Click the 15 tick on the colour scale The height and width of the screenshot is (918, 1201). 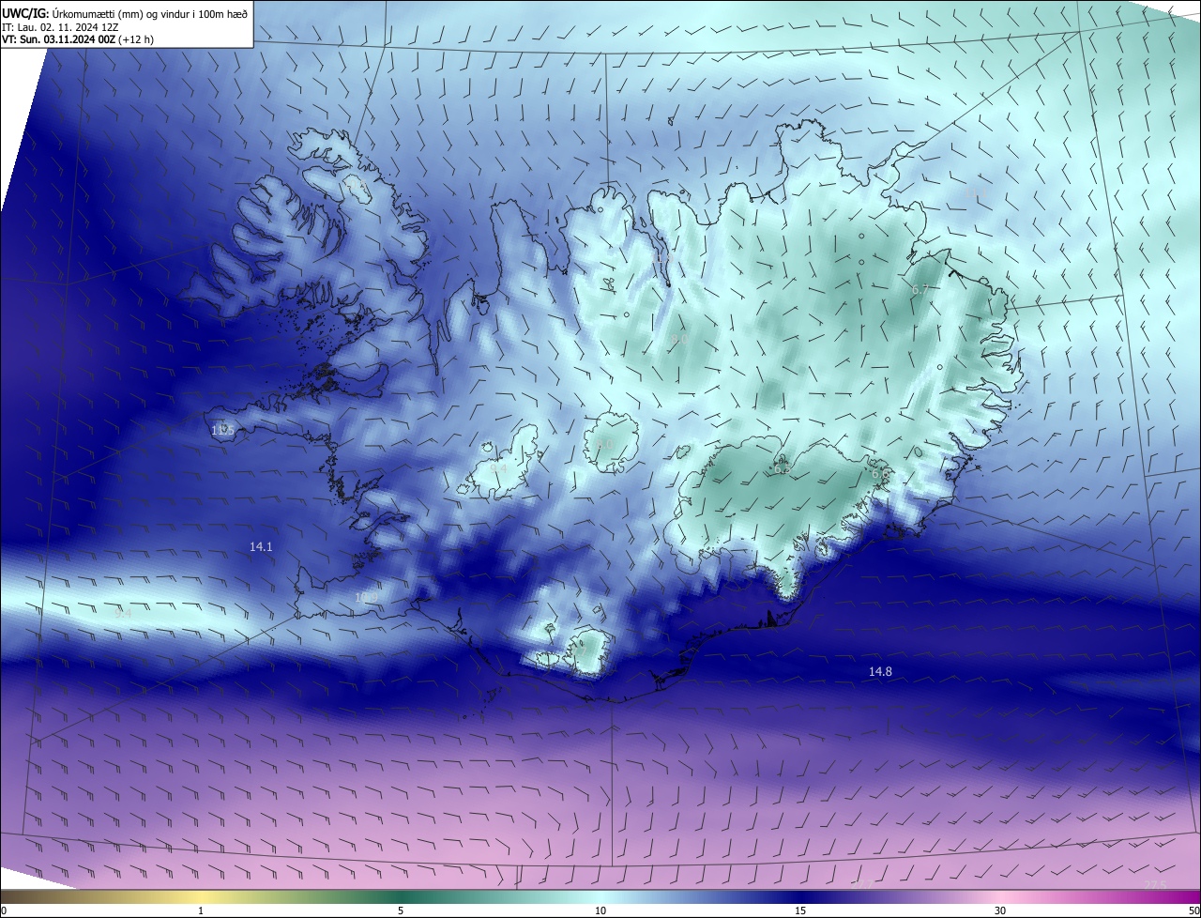800,910
